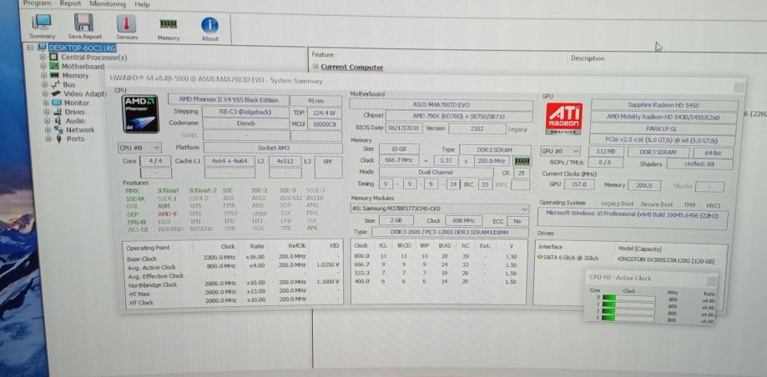The width and height of the screenshot is (767, 377).
Task: Open the Program menu
Action: [38, 3]
